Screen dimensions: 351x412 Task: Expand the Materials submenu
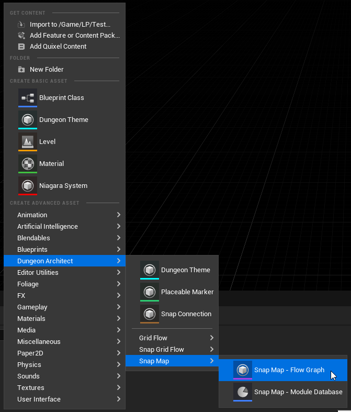[x=64, y=319]
